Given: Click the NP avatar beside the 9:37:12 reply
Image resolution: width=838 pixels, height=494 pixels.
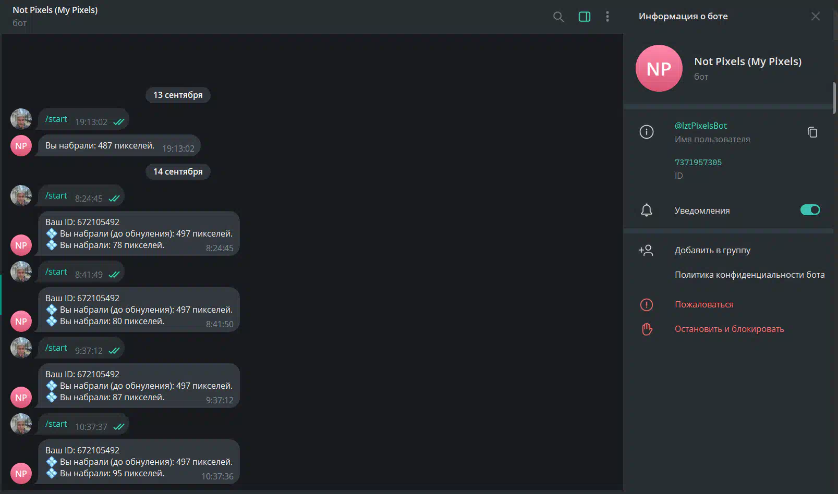Looking at the screenshot, I should coord(21,398).
